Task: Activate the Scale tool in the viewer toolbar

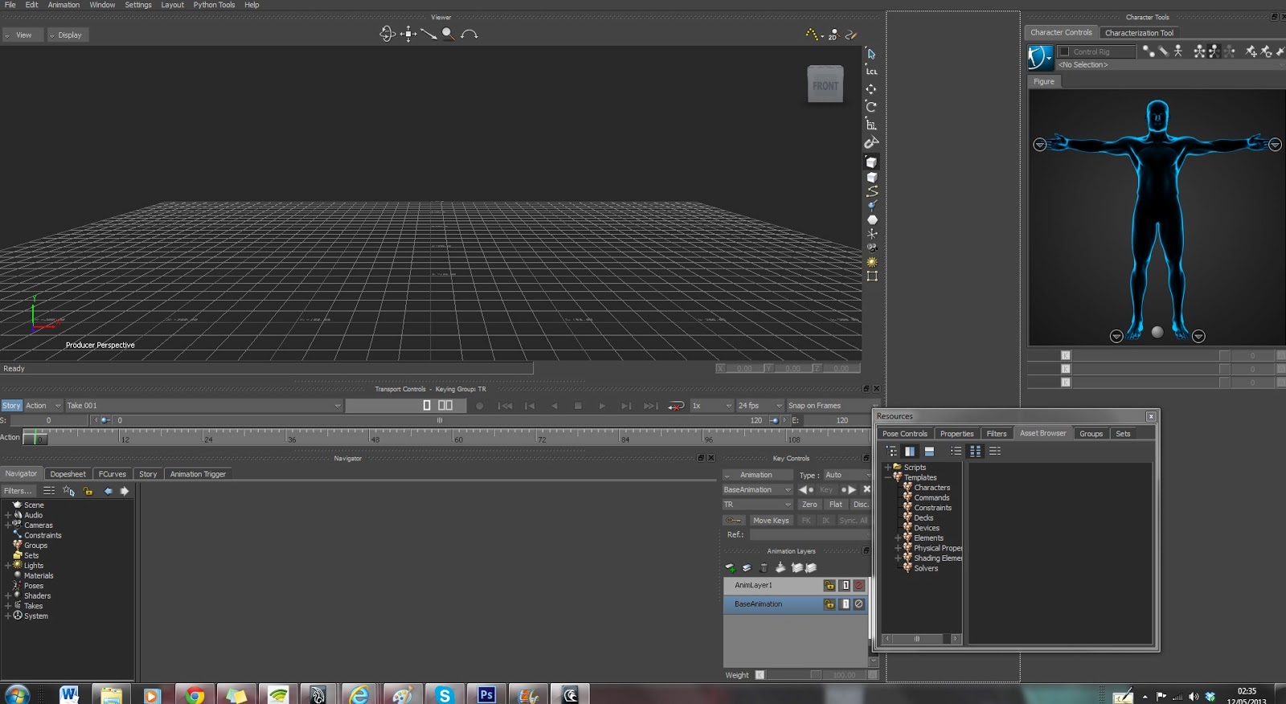Action: (871, 125)
